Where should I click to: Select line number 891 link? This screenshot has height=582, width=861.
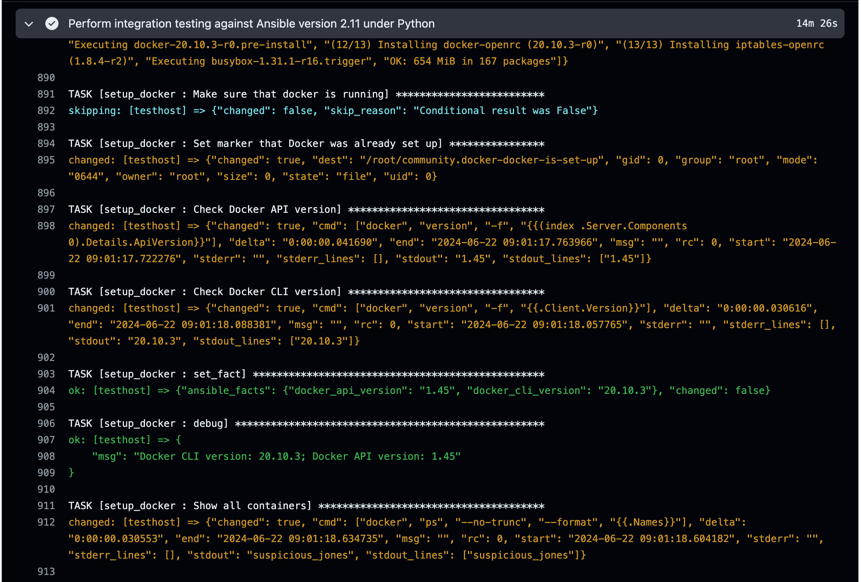(46, 94)
